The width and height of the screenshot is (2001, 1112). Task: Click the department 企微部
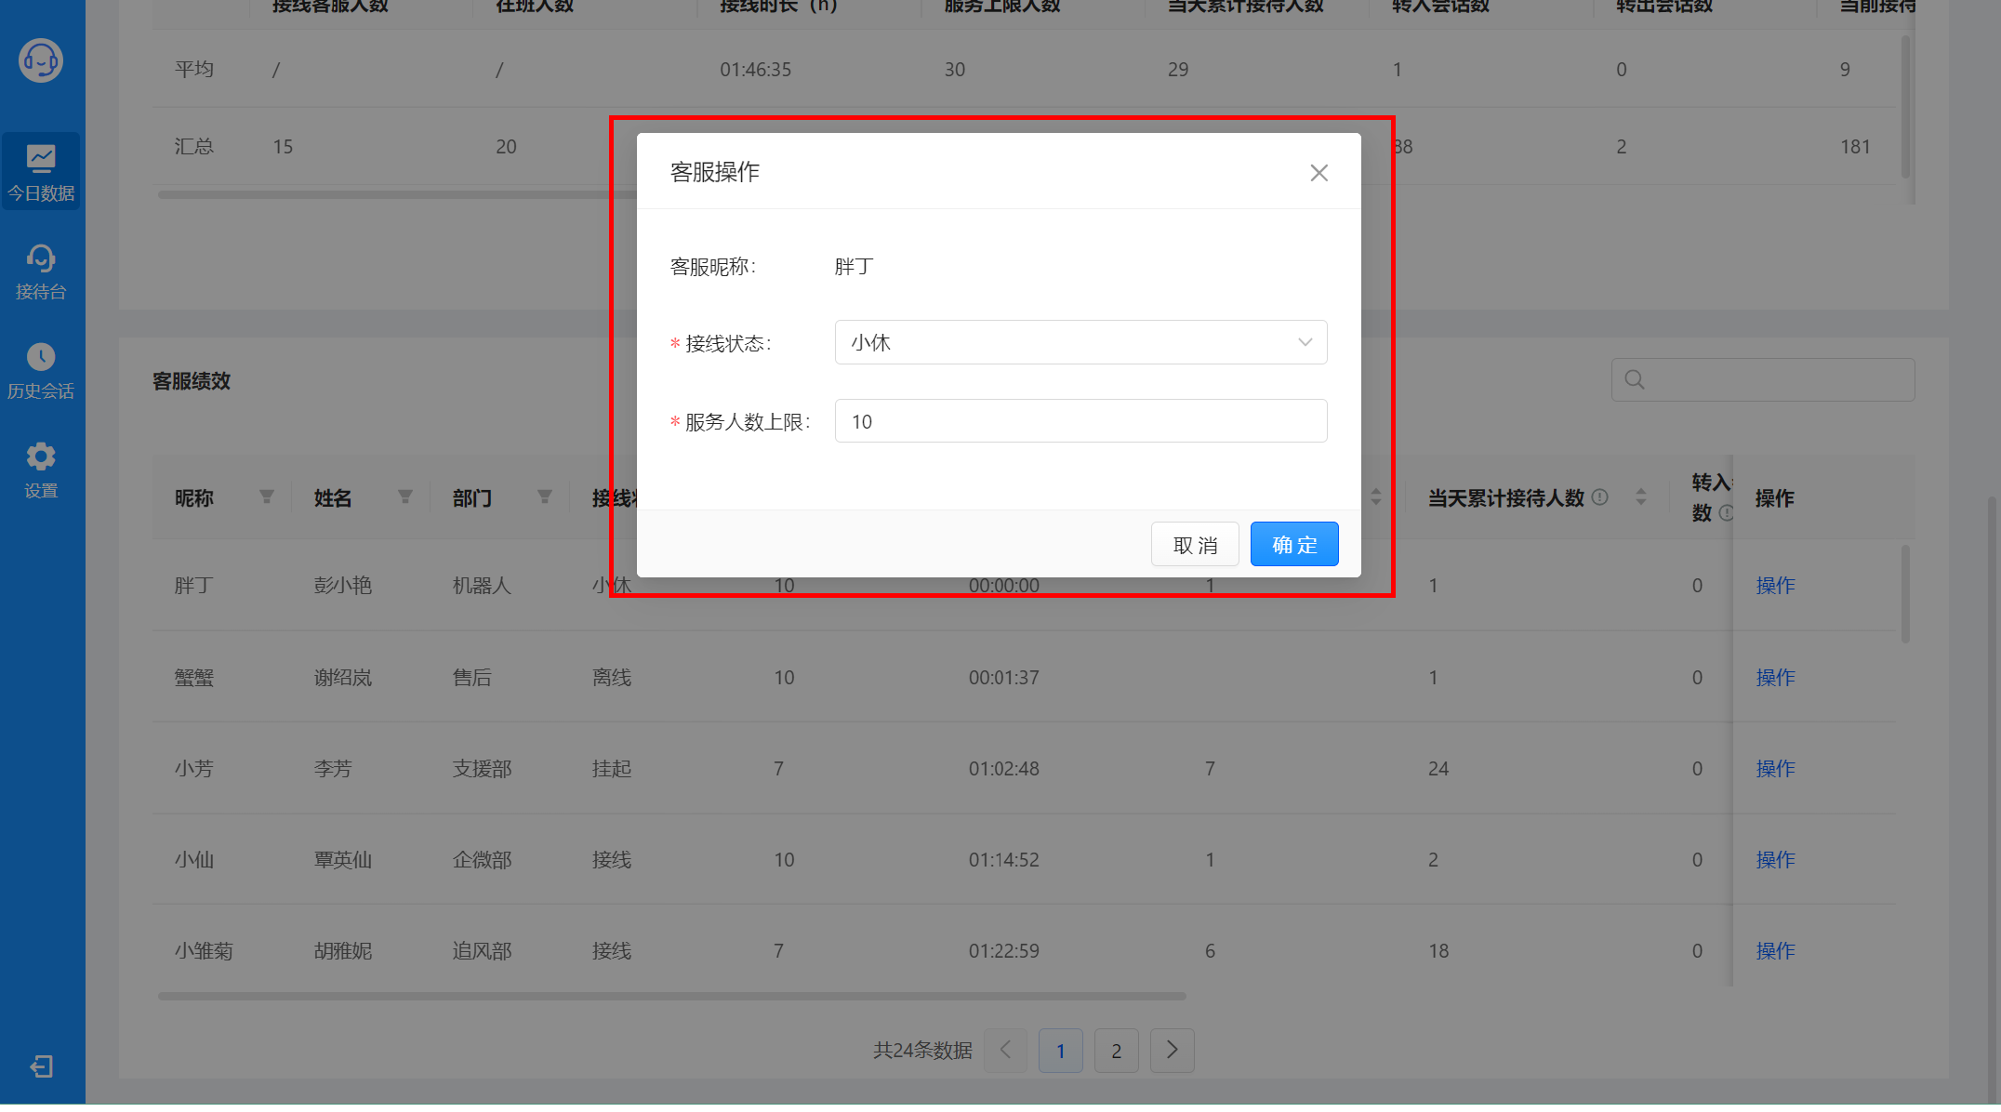(x=482, y=860)
